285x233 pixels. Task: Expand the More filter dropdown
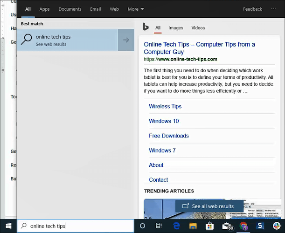pyautogui.click(x=135, y=9)
